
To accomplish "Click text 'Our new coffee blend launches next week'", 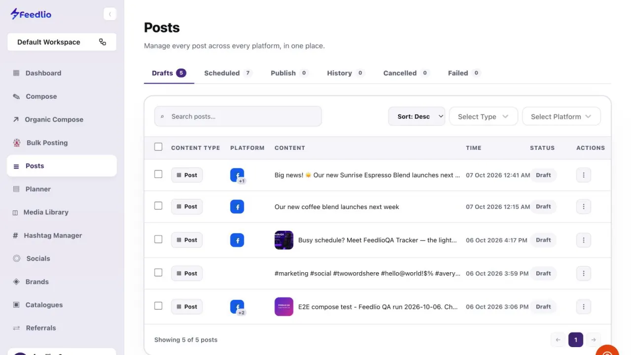I will point(337,207).
